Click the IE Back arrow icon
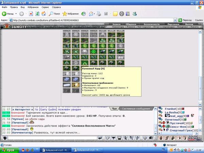This screenshot has width=204, height=153. point(4,14)
